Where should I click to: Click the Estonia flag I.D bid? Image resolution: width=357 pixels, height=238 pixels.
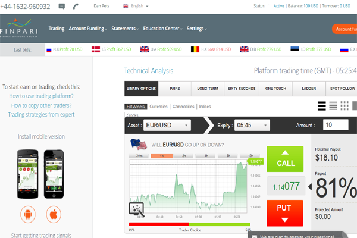[x=311, y=49]
